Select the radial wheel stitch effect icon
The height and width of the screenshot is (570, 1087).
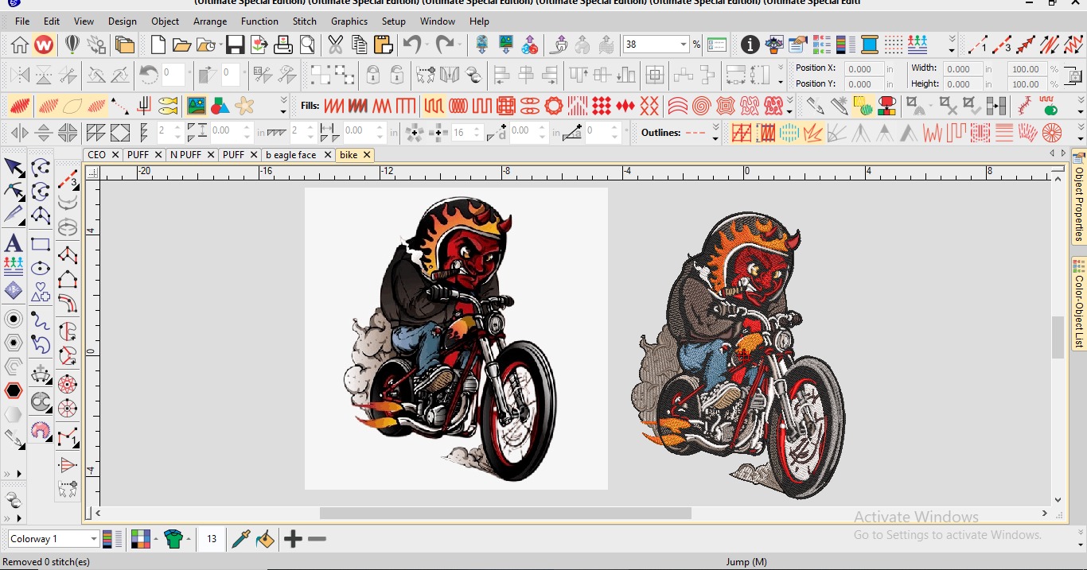(1052, 133)
